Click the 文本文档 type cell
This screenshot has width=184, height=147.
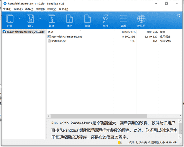(x=165, y=41)
